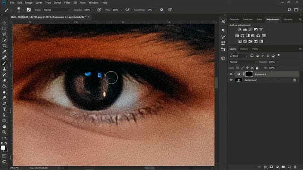Close the IMG_20200620 document tab
Screen dimensions: 303x170
(x=89, y=17)
